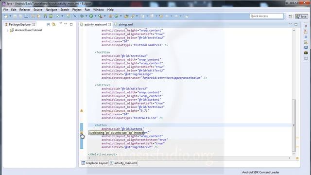The width and height of the screenshot is (311, 175).
Task: Open the Run configurations dropdown arrow
Action: click(x=95, y=16)
